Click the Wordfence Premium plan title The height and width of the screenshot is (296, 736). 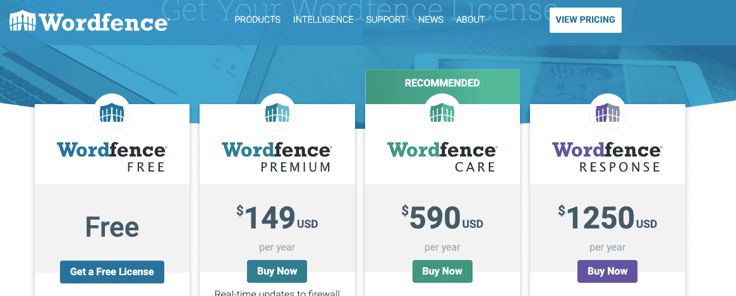[277, 157]
